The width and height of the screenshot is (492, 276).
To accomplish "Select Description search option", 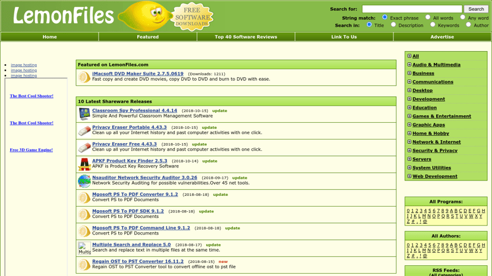I will tap(393, 24).
